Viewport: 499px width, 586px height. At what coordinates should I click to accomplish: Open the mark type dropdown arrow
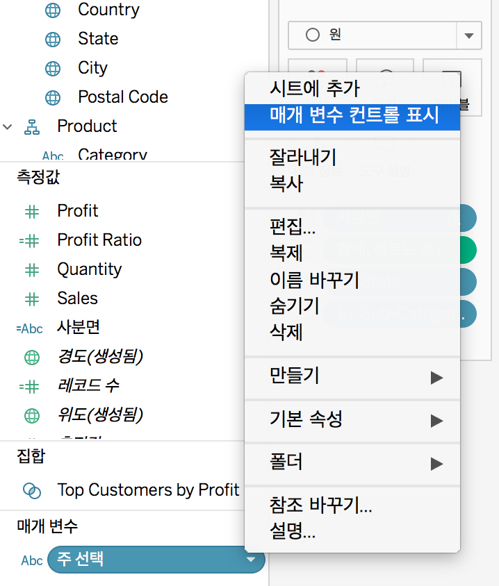469,35
